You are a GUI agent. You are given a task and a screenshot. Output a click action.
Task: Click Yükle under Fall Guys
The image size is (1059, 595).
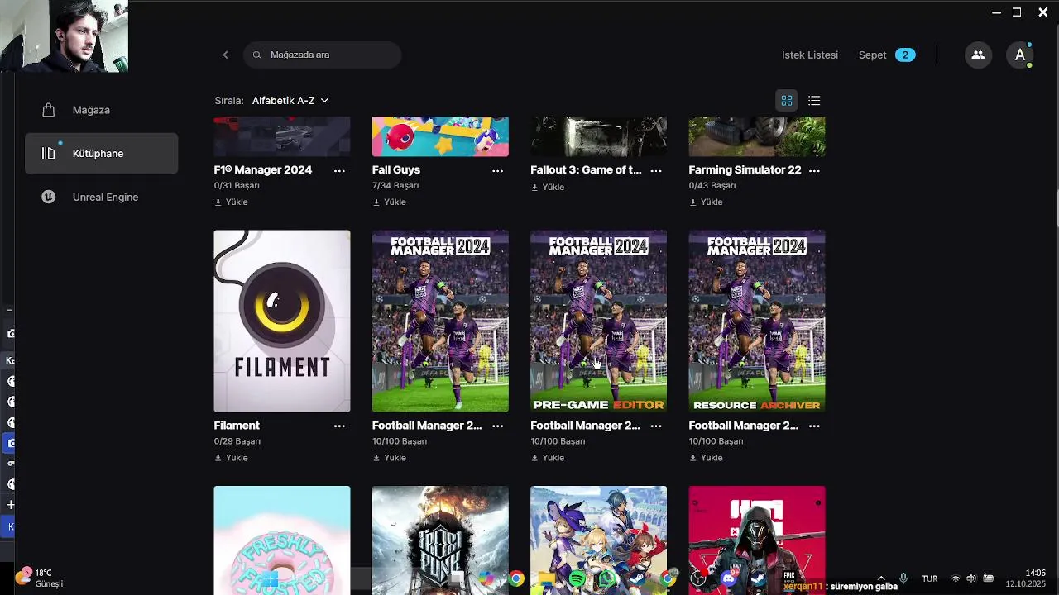tap(389, 202)
